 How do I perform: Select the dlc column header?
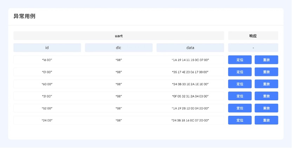pyautogui.click(x=119, y=48)
